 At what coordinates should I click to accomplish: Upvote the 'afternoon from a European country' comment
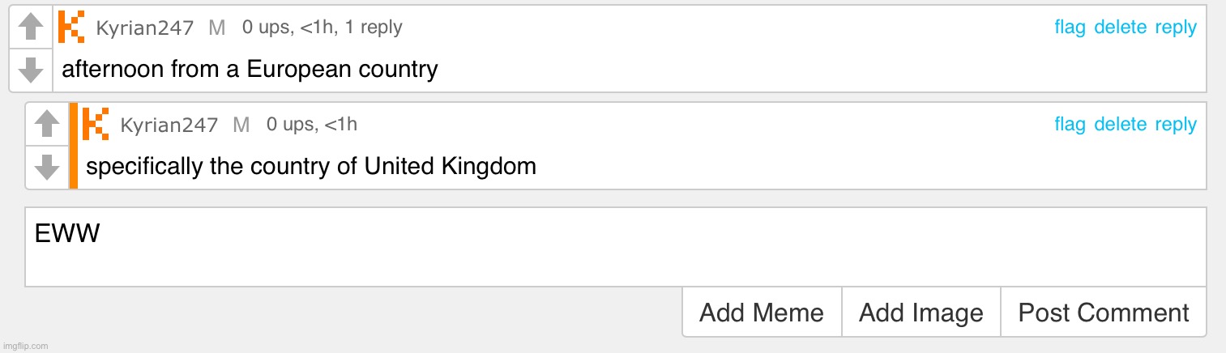tap(31, 27)
